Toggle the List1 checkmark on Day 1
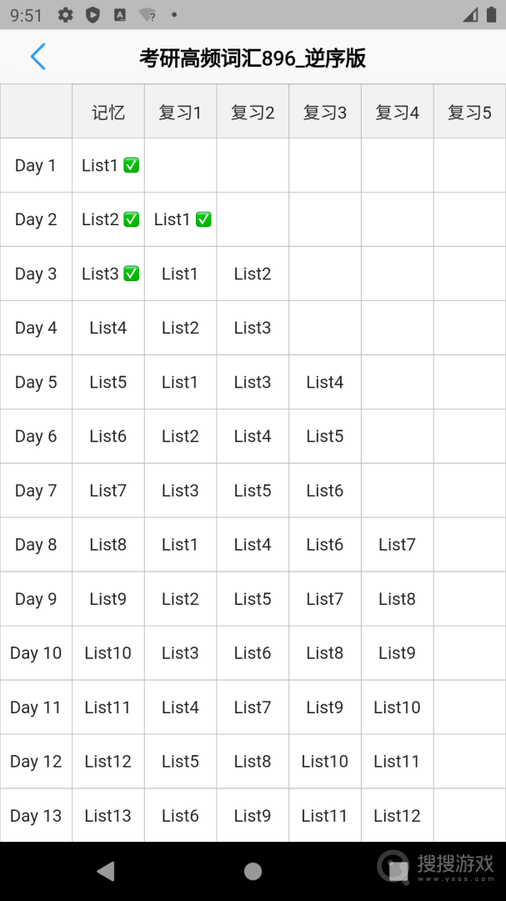 click(x=132, y=165)
